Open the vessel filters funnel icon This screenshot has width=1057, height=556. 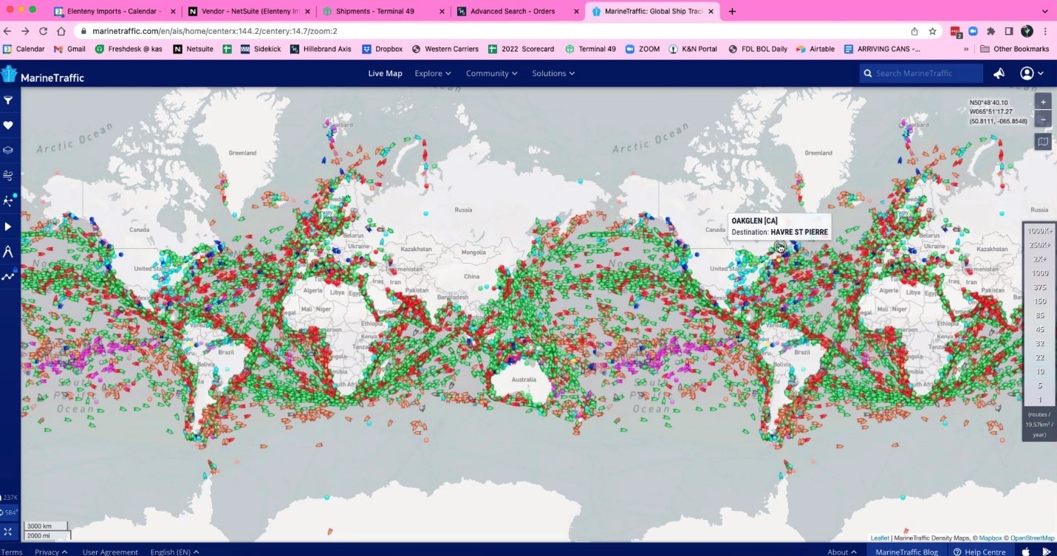click(x=8, y=100)
